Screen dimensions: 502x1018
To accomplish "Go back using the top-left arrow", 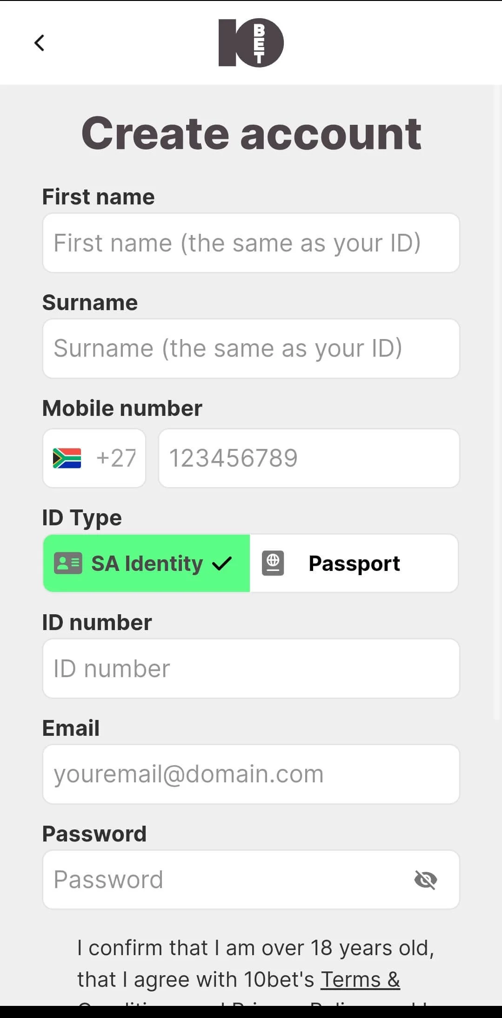I will pos(40,43).
